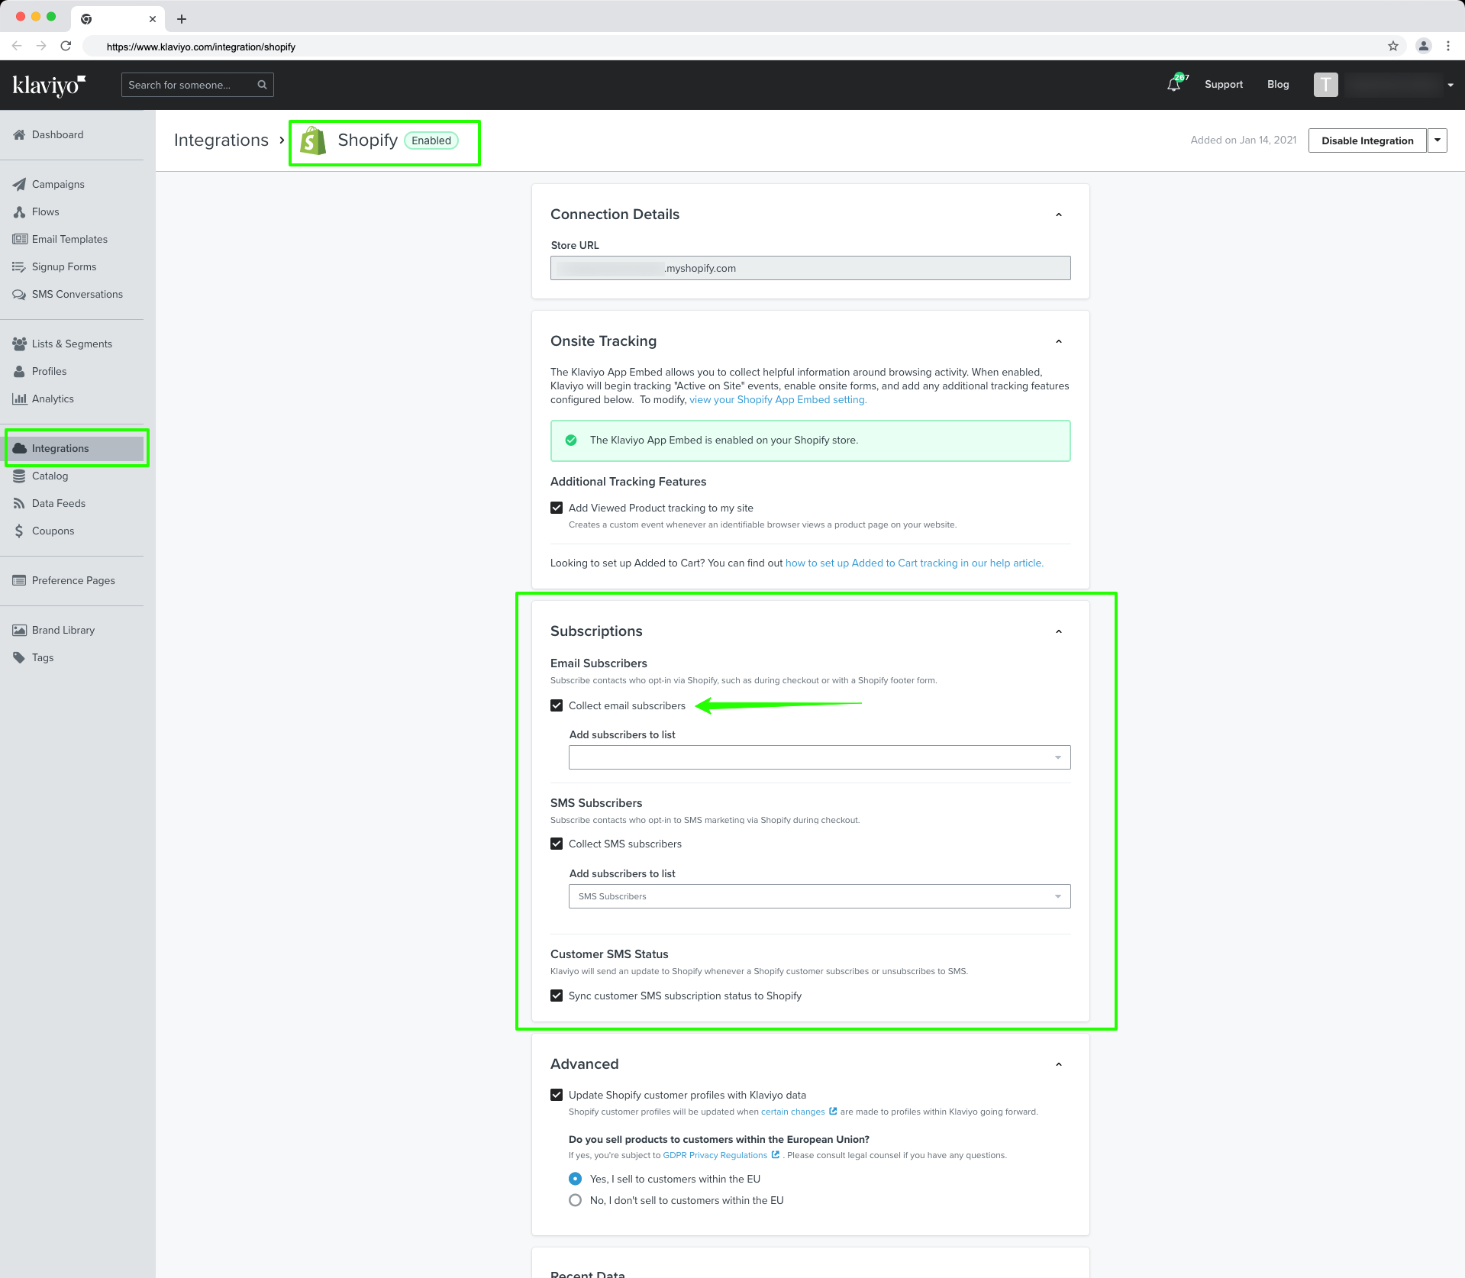Screen dimensions: 1465x1278
Task: Click the Email Templates icon
Action: coord(19,239)
